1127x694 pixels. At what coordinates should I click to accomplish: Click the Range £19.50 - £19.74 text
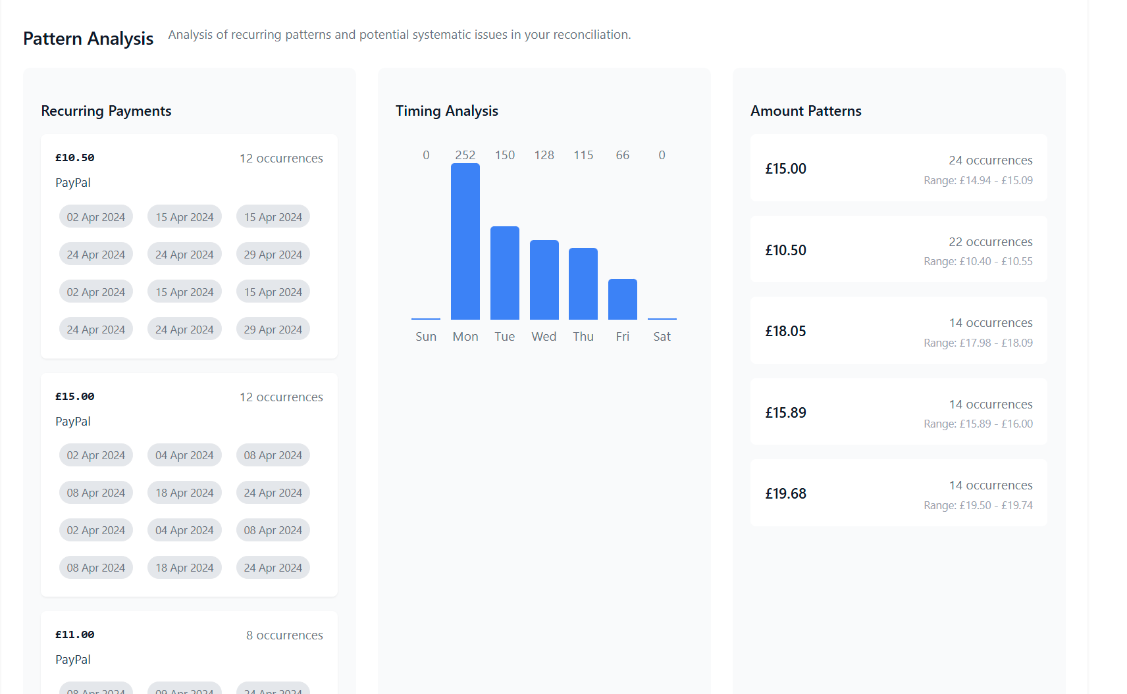pyautogui.click(x=978, y=506)
